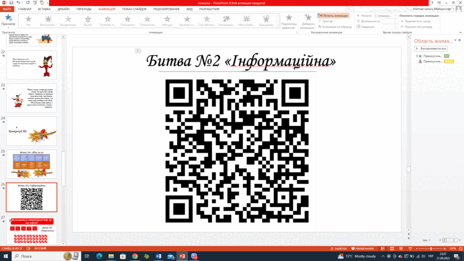Switch to Reading view icon
Viewport: 464px width, 261px height.
[x=401, y=249]
